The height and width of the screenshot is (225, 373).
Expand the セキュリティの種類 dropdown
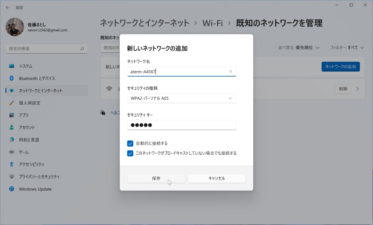[181, 98]
